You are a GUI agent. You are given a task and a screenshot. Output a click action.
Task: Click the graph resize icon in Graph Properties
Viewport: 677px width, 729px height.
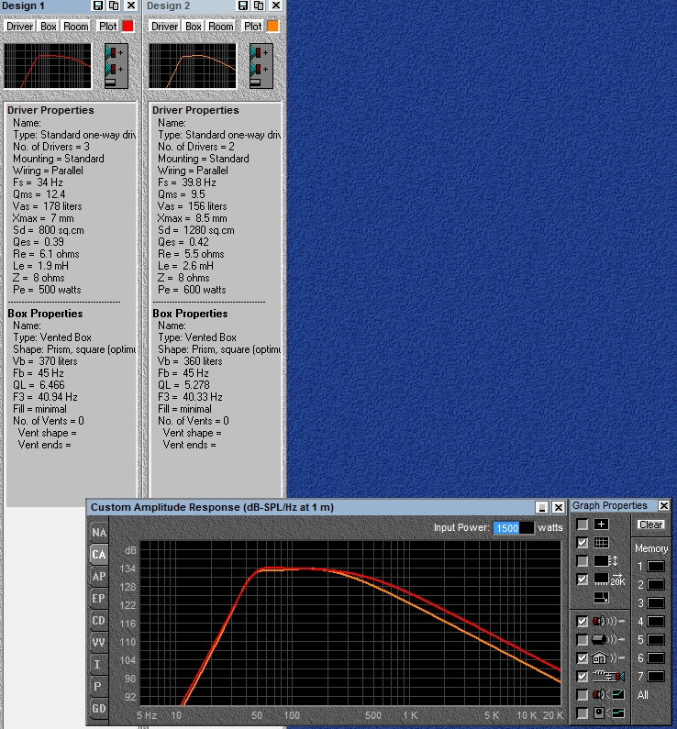pos(601,598)
